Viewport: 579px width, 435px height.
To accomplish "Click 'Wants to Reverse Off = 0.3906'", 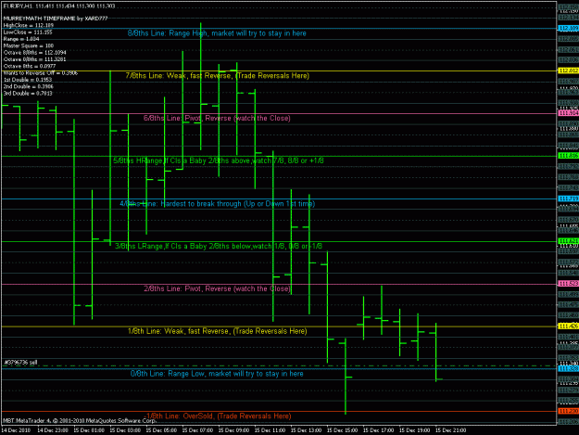I will pyautogui.click(x=41, y=72).
